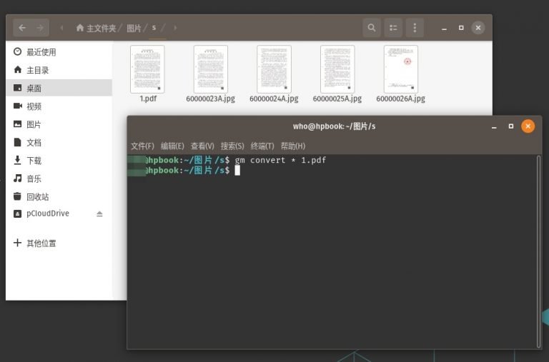Screen dimensions: 549x362
Task: Click the terminal vertical scrollbar
Action: point(538,250)
